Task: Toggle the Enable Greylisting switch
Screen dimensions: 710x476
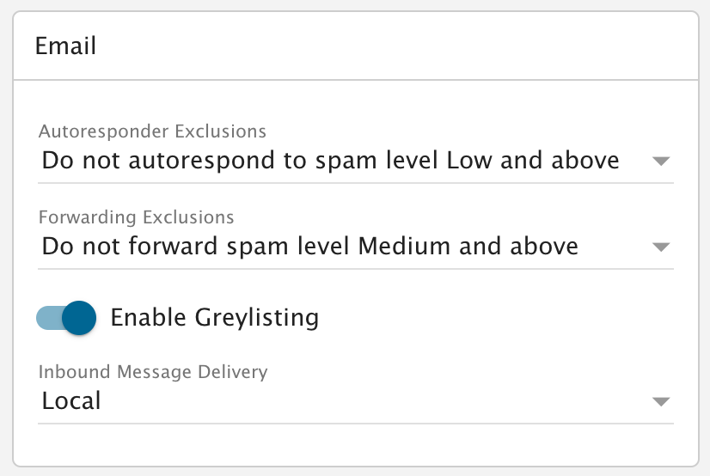Action: point(65,318)
